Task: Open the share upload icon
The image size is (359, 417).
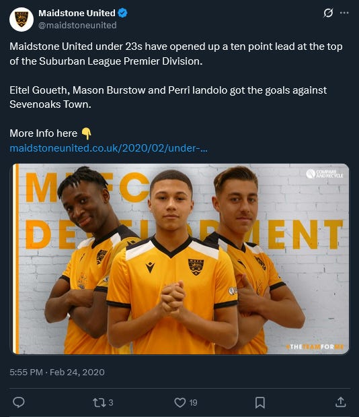Action: coord(341,402)
